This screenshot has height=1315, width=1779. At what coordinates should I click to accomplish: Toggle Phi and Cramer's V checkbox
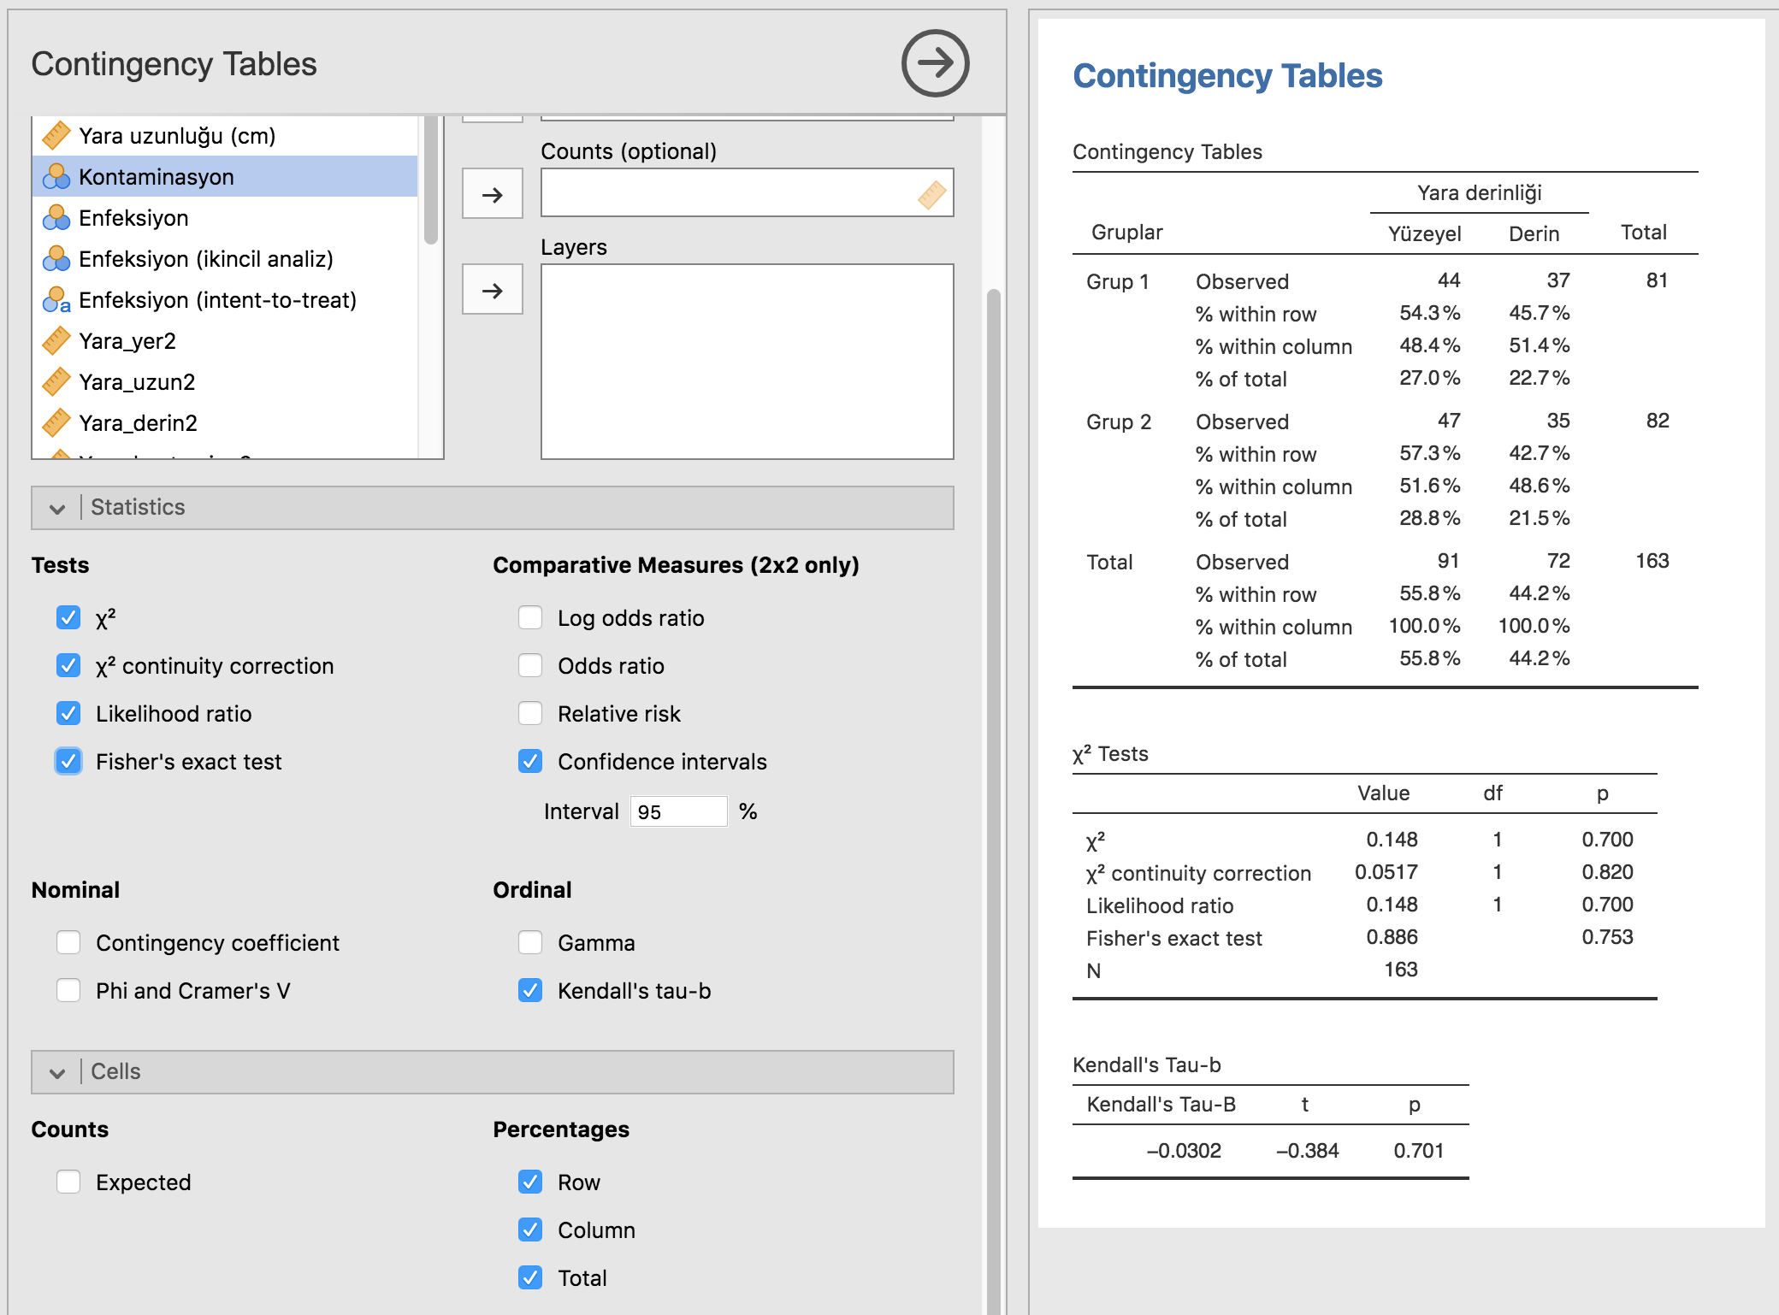tap(68, 990)
